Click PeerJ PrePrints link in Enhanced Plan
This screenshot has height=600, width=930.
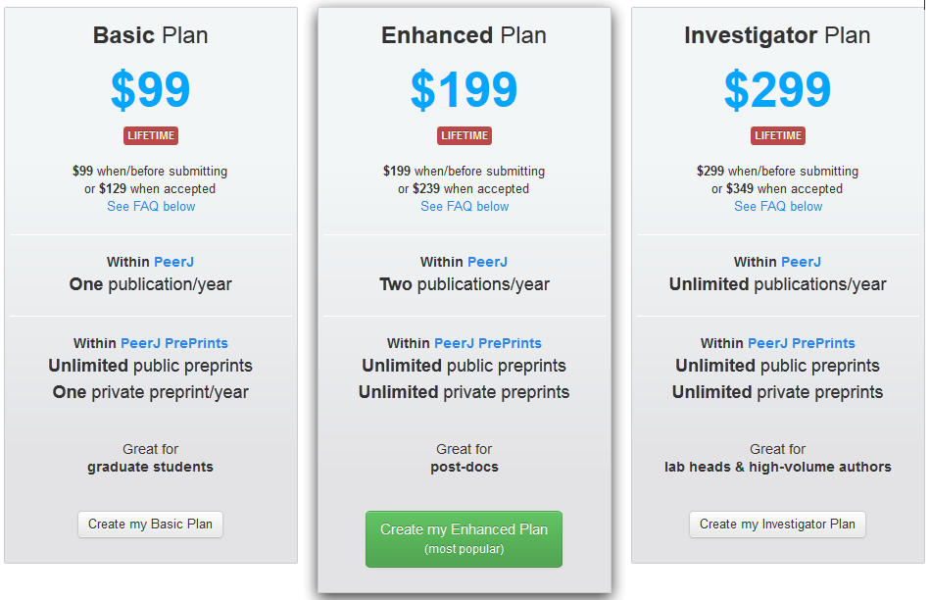[x=487, y=343]
